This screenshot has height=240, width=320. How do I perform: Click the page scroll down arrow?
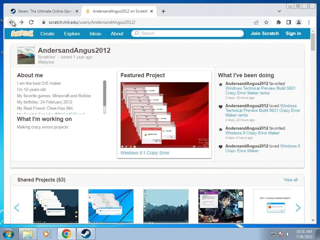[313, 220]
